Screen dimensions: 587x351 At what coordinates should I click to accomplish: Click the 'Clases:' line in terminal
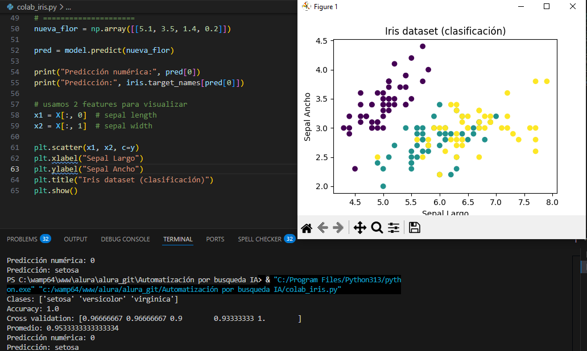click(x=93, y=299)
